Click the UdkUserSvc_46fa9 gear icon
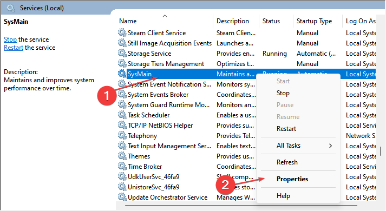386x211 pixels. point(122,176)
